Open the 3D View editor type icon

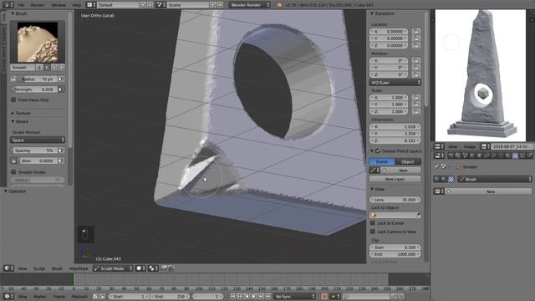click(8, 268)
